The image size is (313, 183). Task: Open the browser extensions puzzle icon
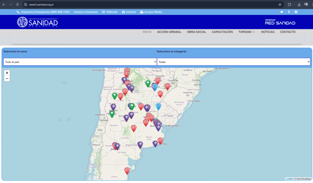tap(289, 4)
